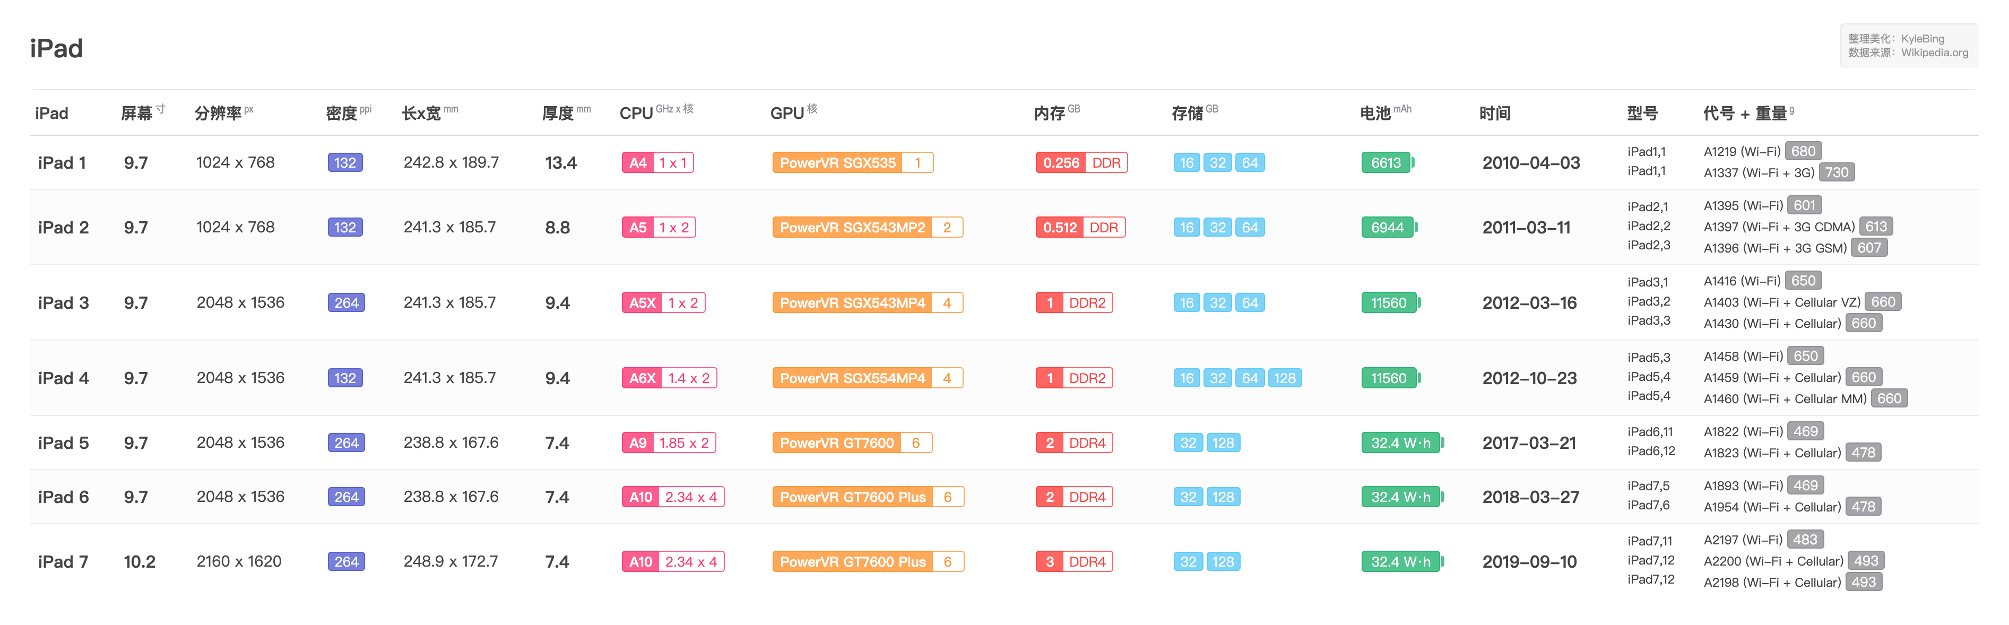The width and height of the screenshot is (2009, 625).
Task: Click the 3 DDR4 memory tag for iPad 7
Action: pos(1074,562)
